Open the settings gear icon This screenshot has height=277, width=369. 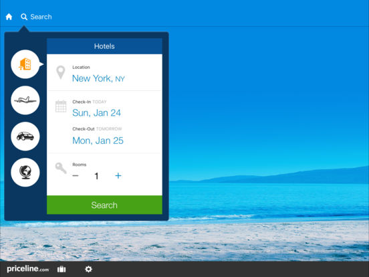tap(88, 269)
